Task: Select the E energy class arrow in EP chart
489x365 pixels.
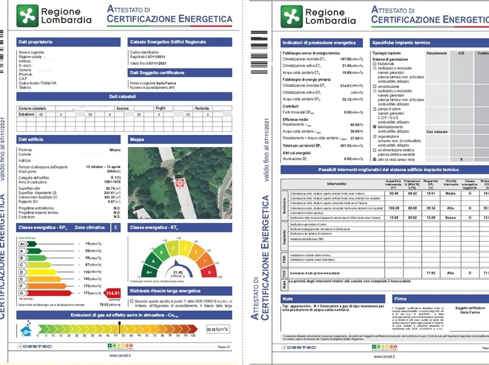Action: (44, 279)
